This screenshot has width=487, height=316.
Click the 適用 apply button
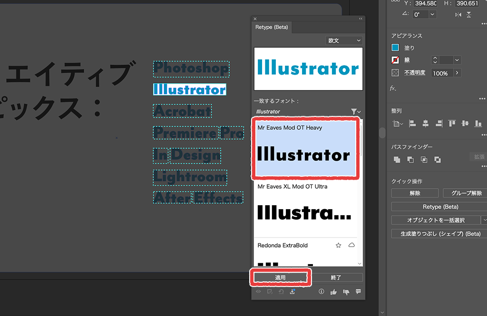click(x=280, y=278)
